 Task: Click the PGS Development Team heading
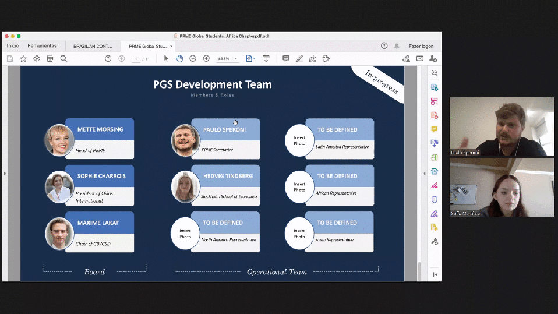pyautogui.click(x=213, y=84)
